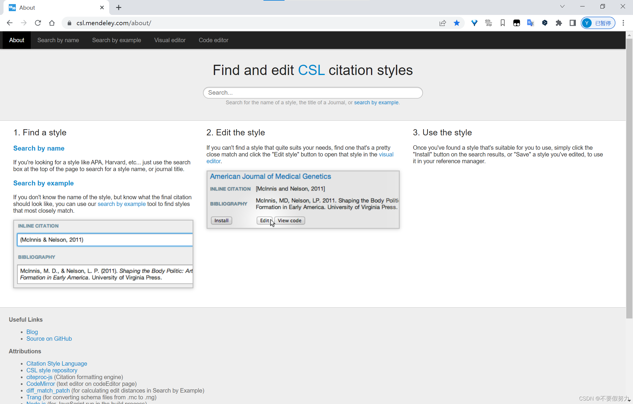Click the translation/language icon in toolbar
633x404 pixels.
(x=530, y=23)
